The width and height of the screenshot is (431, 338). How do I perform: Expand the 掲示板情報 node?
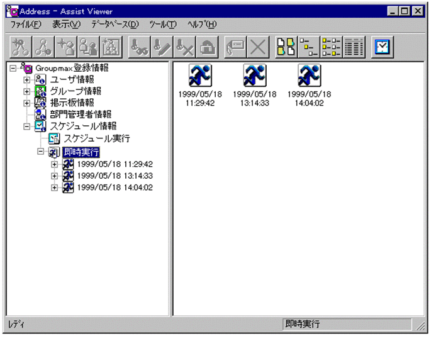[26, 103]
